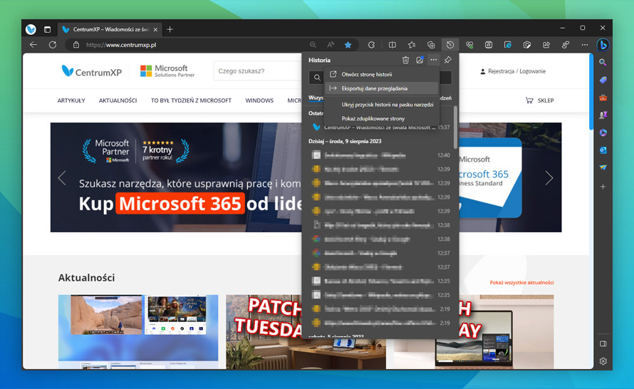Open the sidebar Microsoft 365 icon
This screenshot has height=389, width=634.
click(x=603, y=133)
